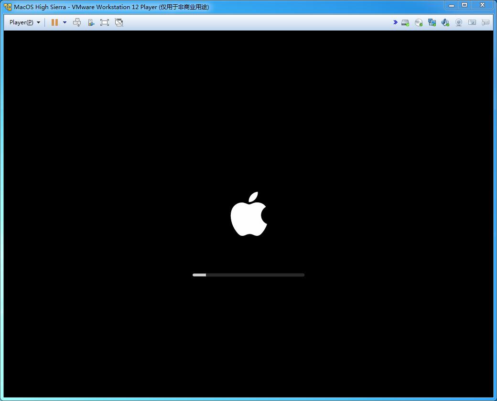Expand the device toolbar double-chevron
The image size is (497, 401).
pos(395,22)
